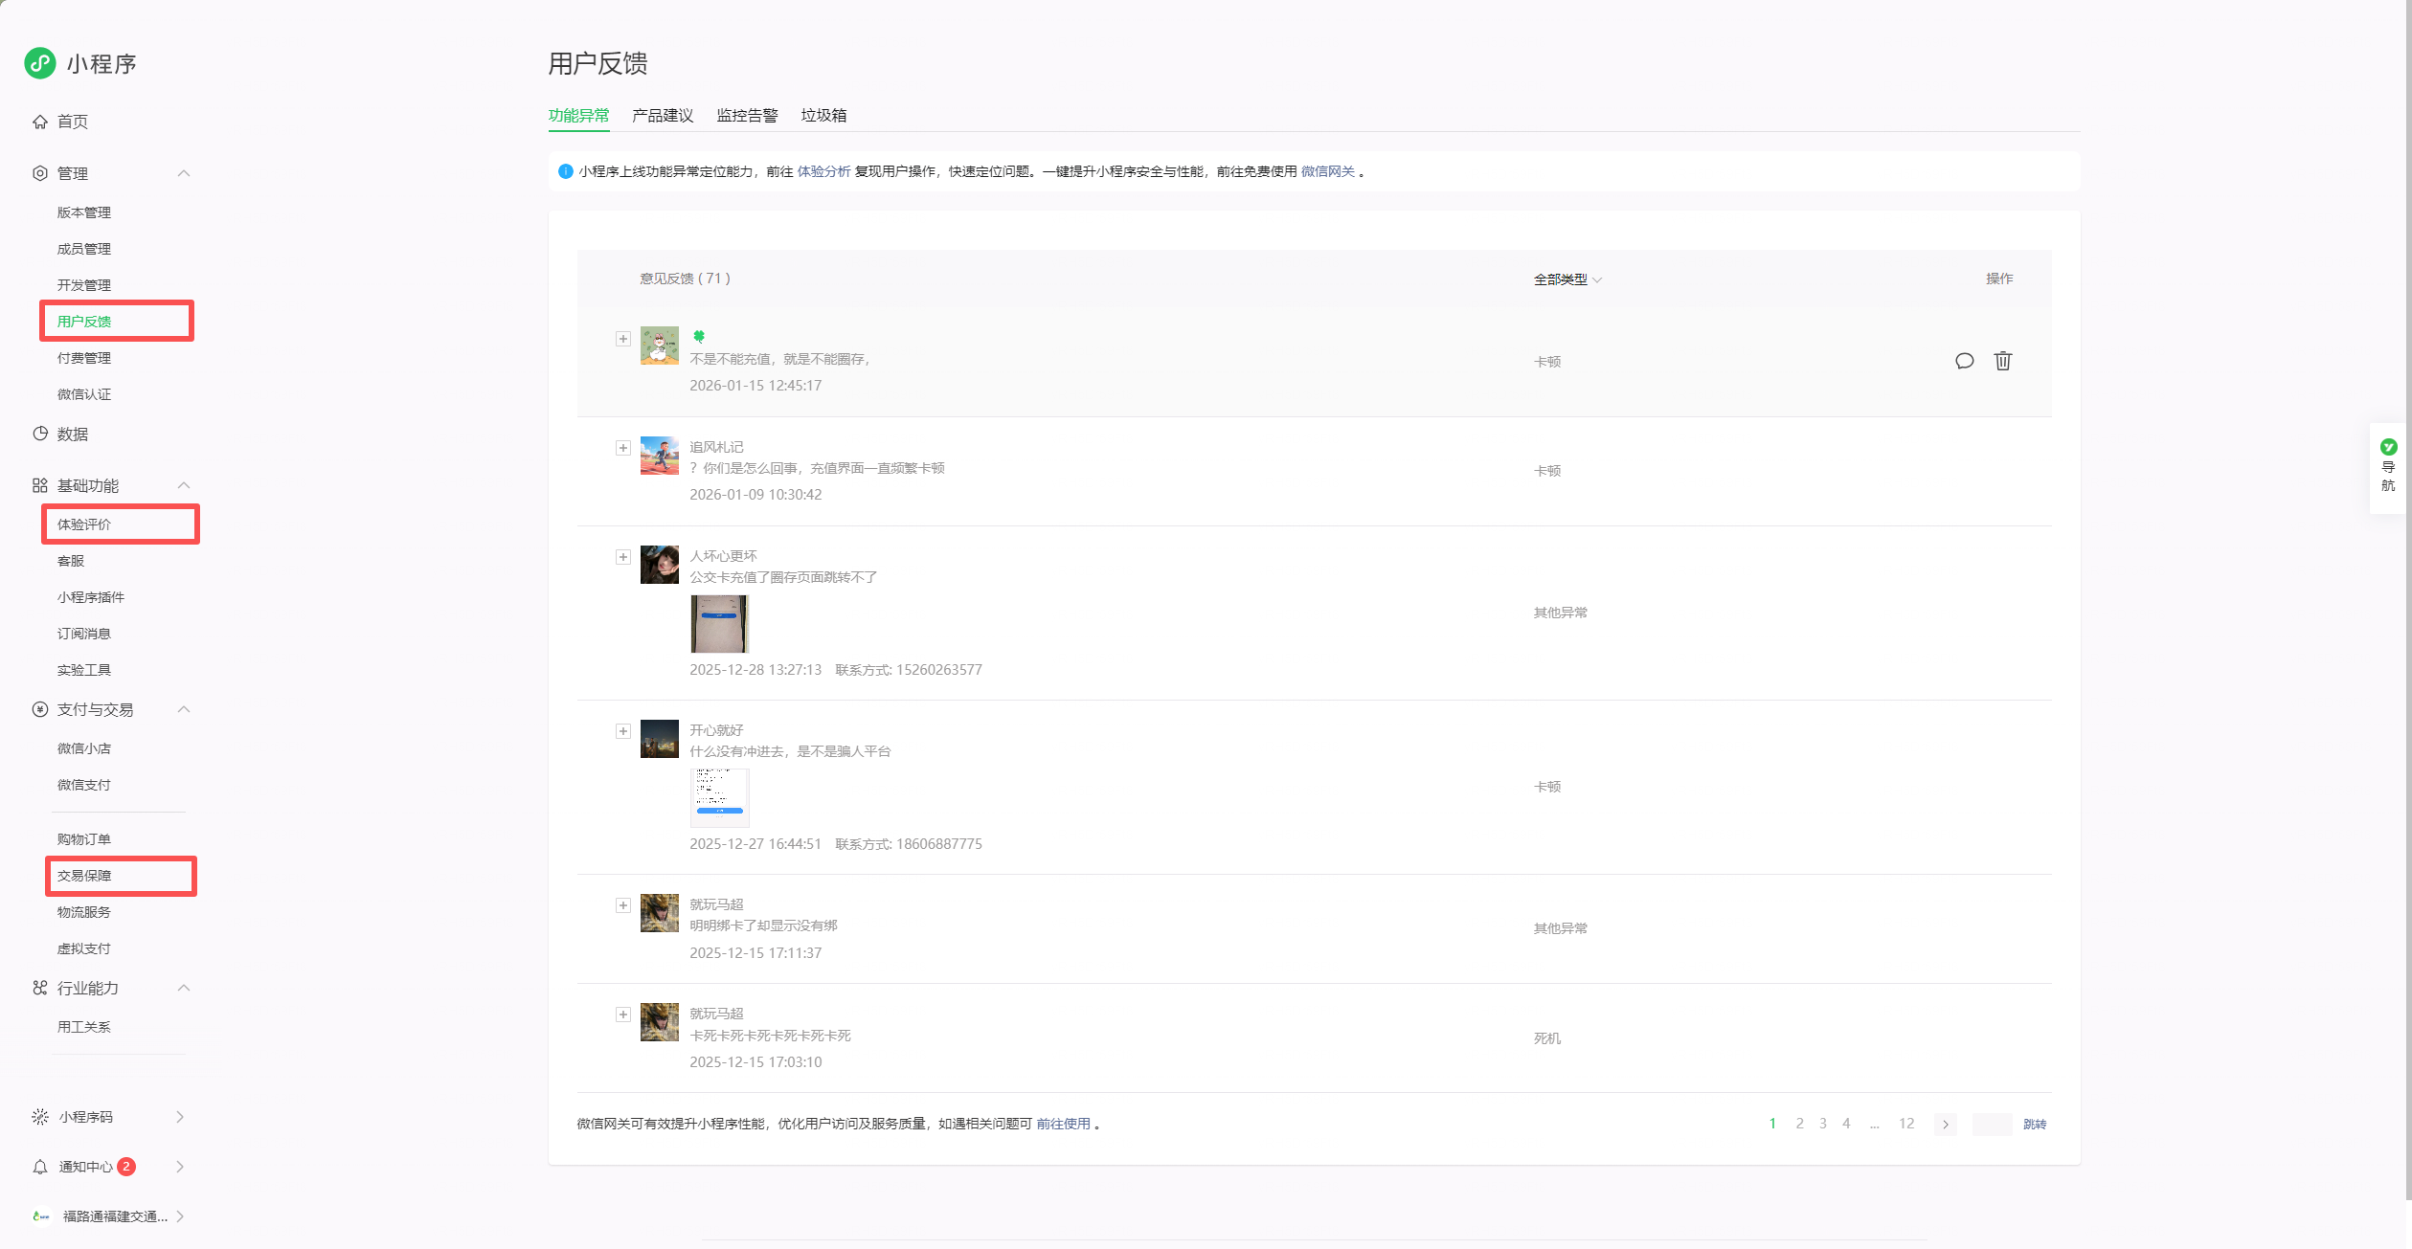
Task: Open screenshot thumbnail in 人坏心更坏 feedback
Action: click(719, 623)
